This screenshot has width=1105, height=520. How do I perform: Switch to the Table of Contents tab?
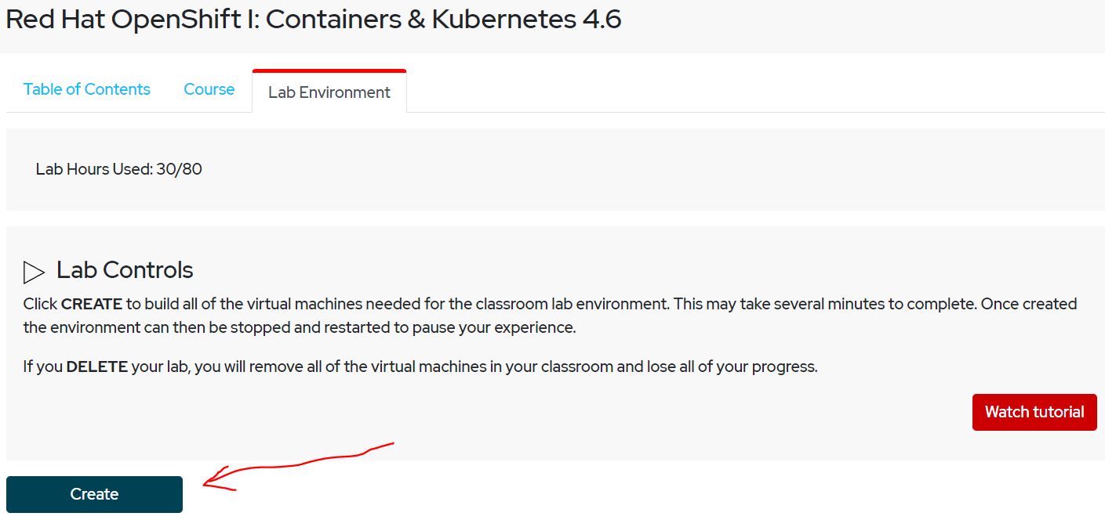tap(86, 89)
